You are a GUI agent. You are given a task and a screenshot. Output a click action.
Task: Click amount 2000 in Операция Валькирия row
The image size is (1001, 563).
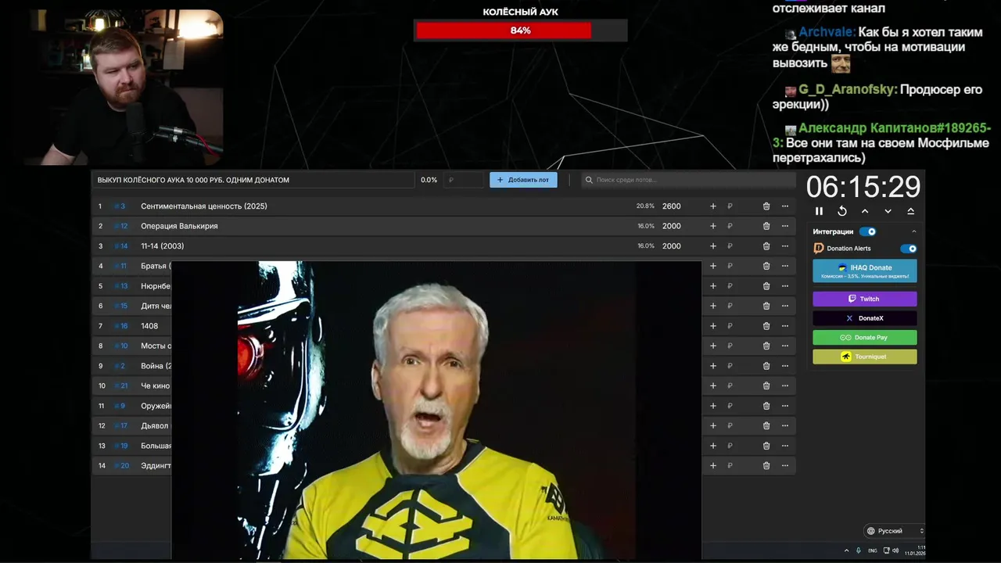coord(671,226)
